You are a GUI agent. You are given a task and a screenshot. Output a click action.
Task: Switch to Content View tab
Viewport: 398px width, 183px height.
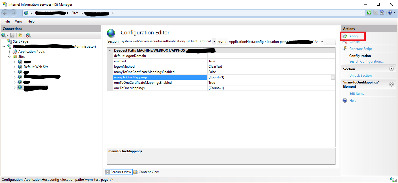pos(146,172)
